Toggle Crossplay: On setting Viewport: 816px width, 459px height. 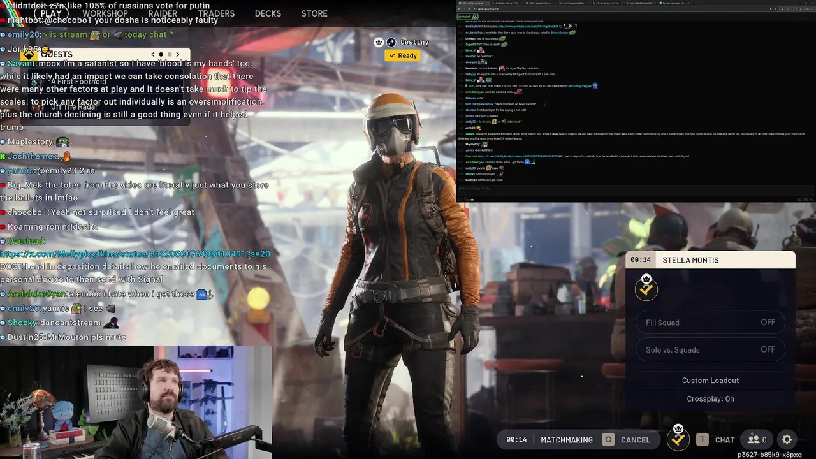710,399
